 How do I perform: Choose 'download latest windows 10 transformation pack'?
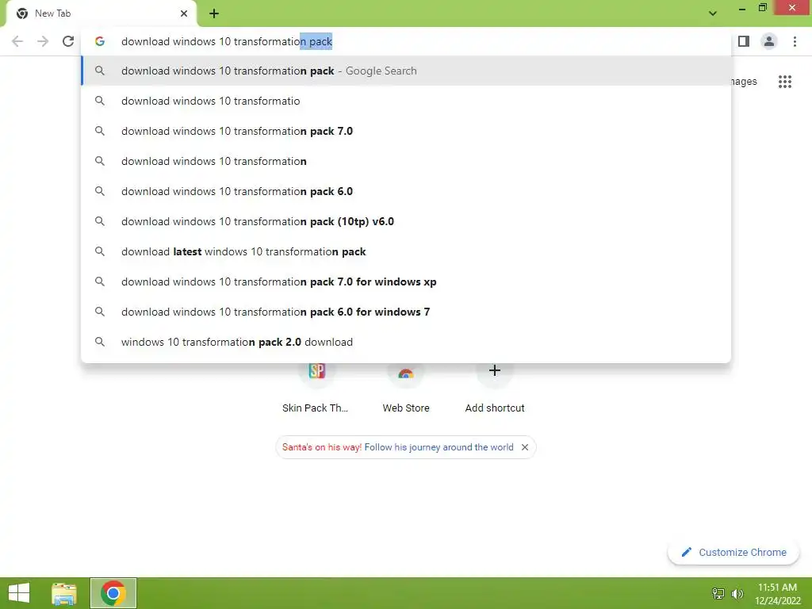tap(406, 251)
